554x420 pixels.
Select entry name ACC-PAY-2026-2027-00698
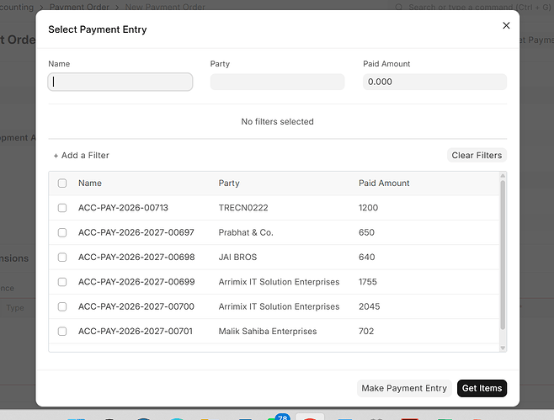pos(136,258)
